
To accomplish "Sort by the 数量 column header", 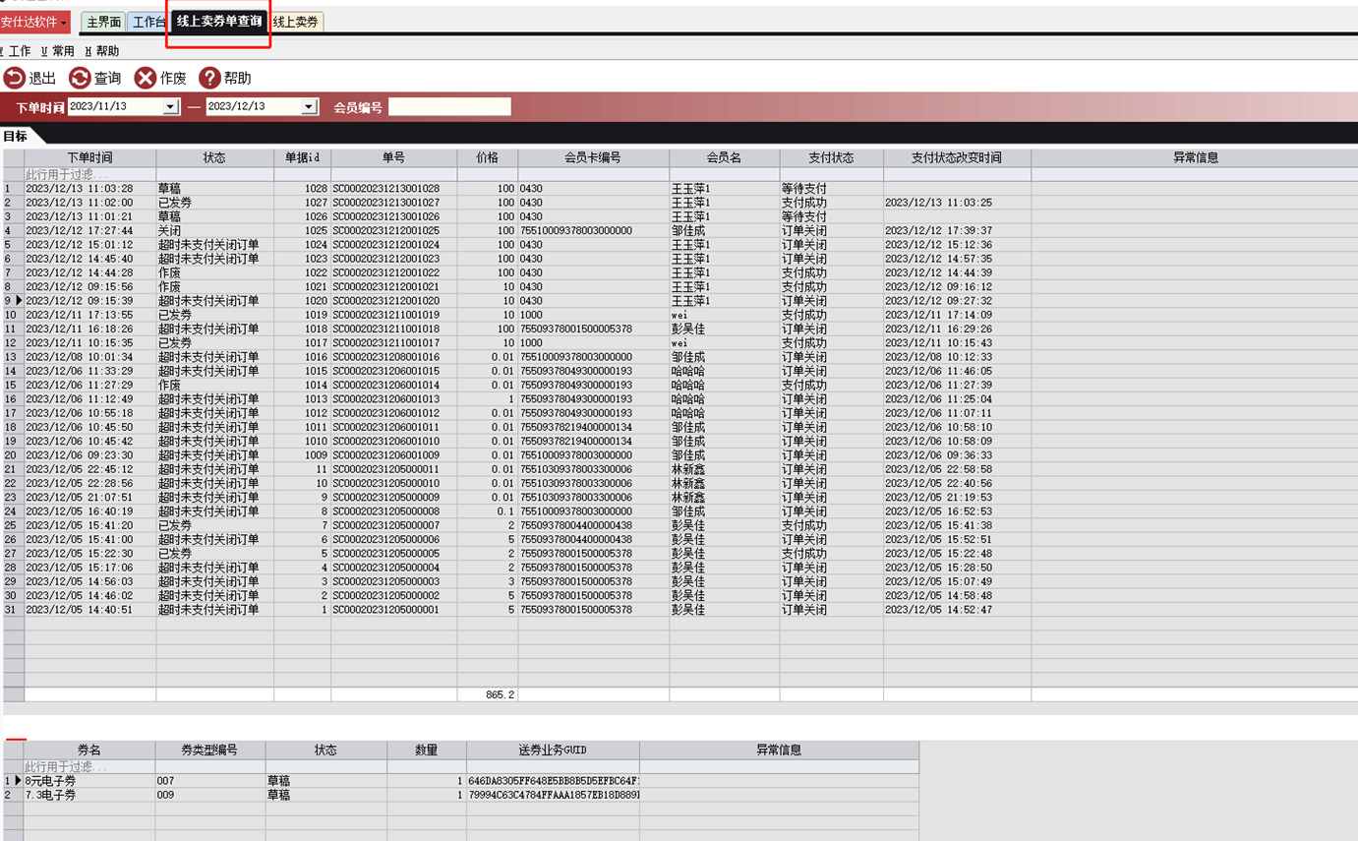I will 426,750.
